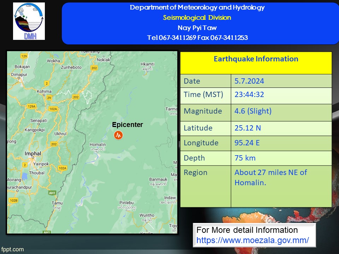The image size is (339, 254).
Task: Click the Pinlebu label on the map
Action: tap(126, 202)
